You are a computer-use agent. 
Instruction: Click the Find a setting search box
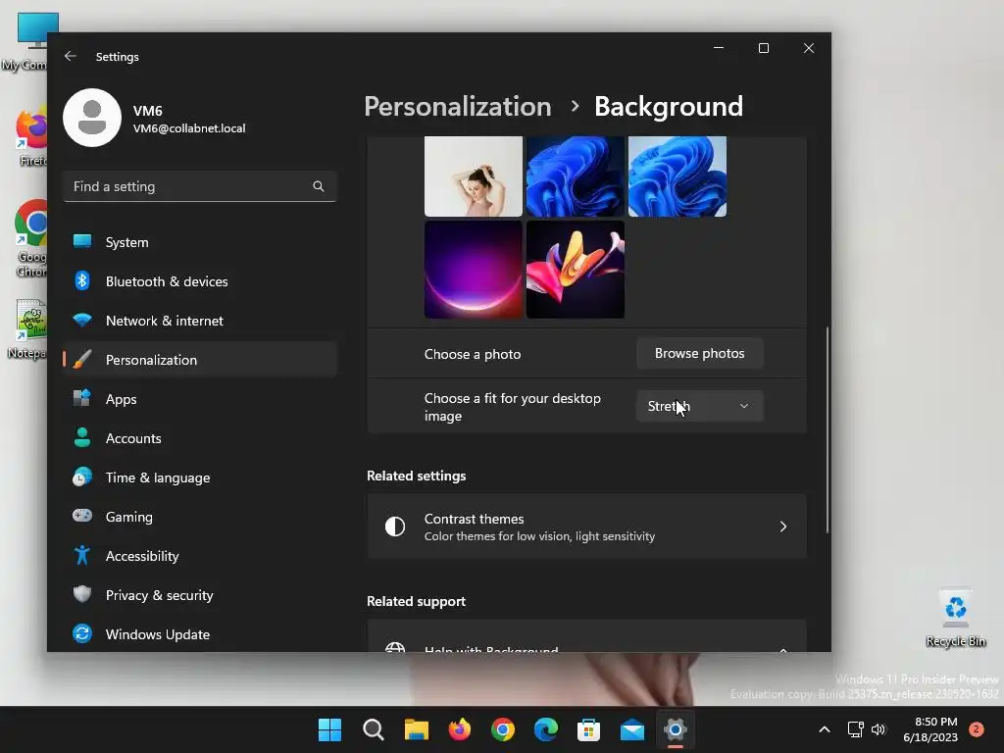click(x=200, y=186)
